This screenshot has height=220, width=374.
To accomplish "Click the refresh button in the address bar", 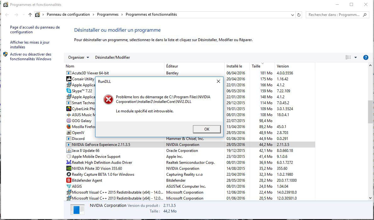I will tap(299, 15).
